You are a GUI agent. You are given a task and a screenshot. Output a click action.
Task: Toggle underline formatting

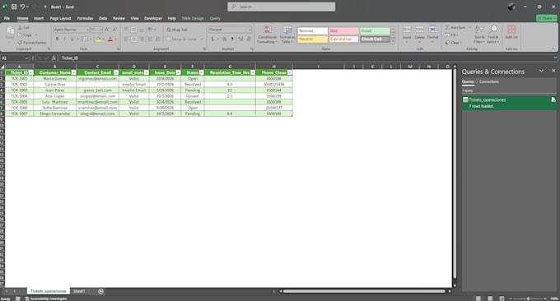72,39
